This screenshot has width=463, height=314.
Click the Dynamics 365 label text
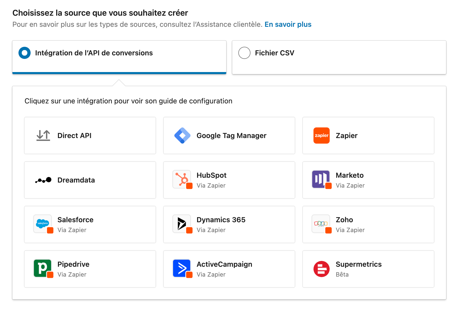[221, 220]
